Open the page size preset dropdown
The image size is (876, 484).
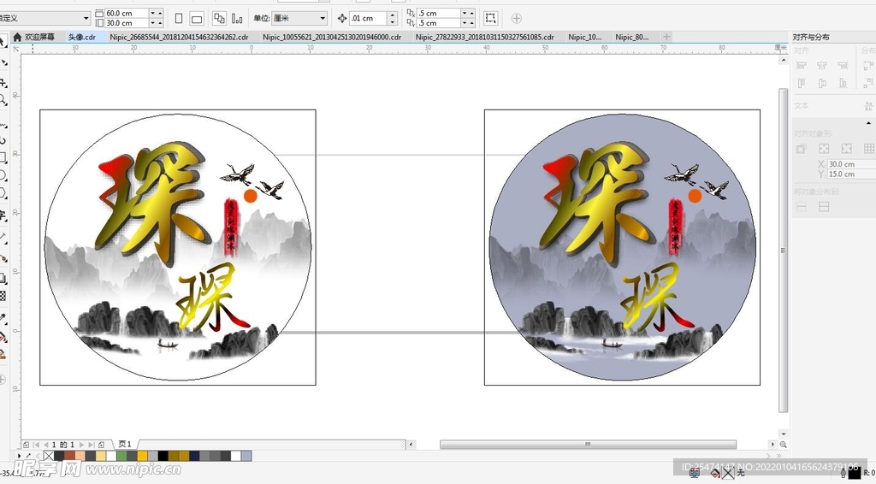point(45,18)
